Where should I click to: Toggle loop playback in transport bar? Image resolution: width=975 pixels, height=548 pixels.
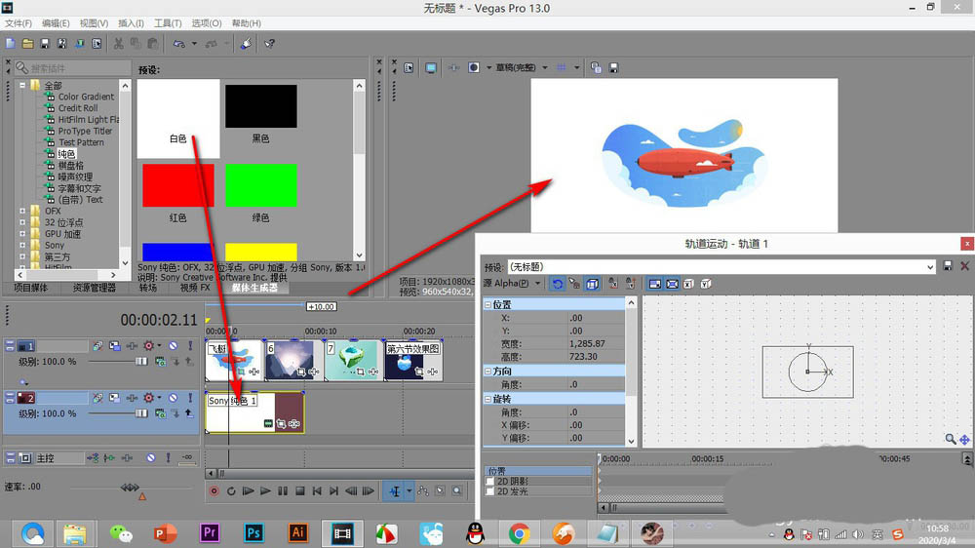pos(231,490)
